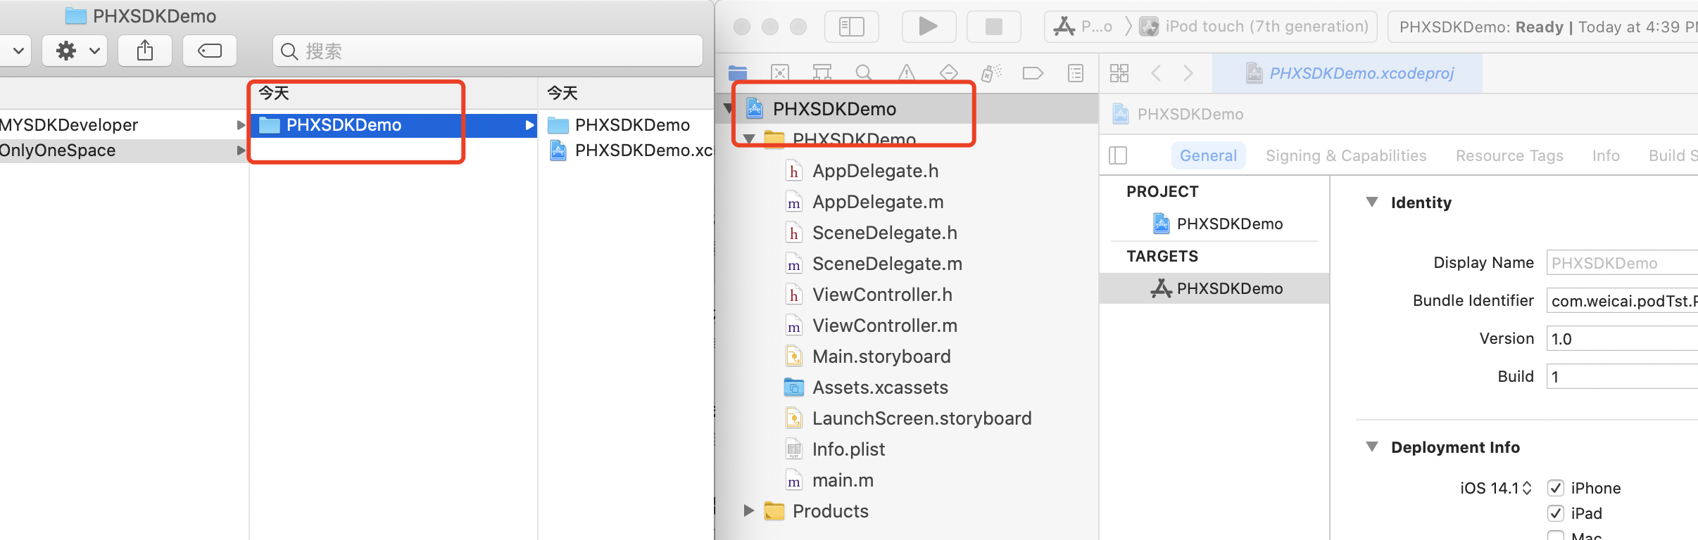1698x540 pixels.
Task: Open the Breakpoint navigator icon
Action: click(x=1033, y=72)
